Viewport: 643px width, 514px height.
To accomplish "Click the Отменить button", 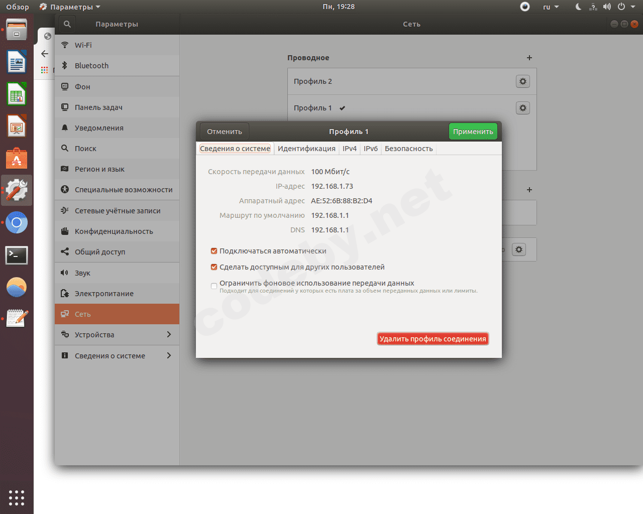I will coord(225,132).
